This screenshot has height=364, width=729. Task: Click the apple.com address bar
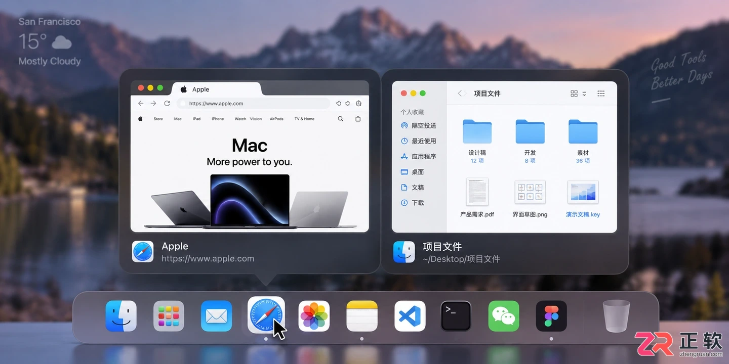coord(253,103)
